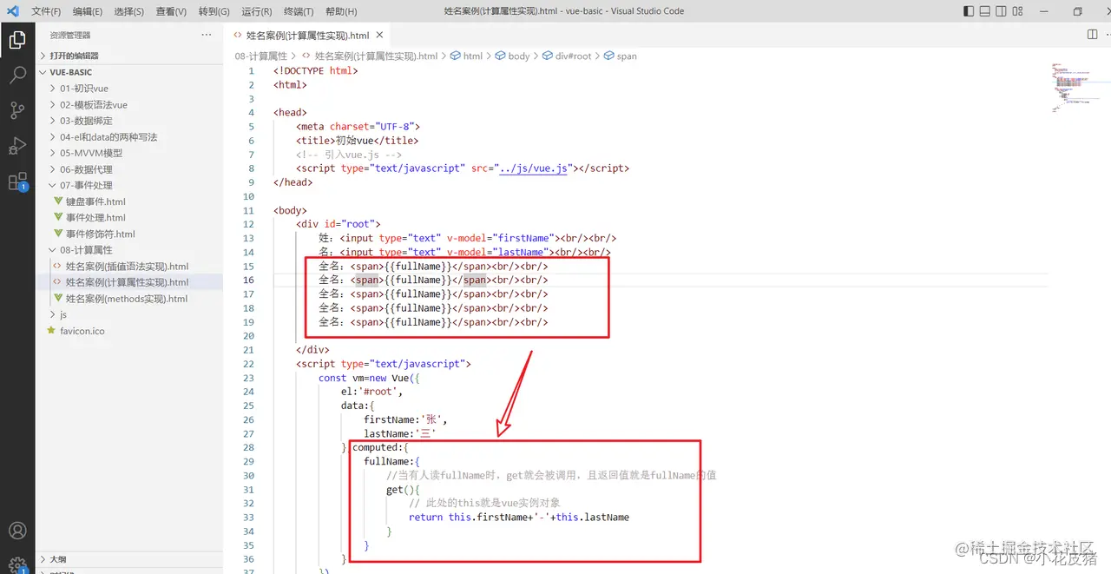Place cursor on 'return this.firstName' line
This screenshot has height=574, width=1111.
pos(519,517)
